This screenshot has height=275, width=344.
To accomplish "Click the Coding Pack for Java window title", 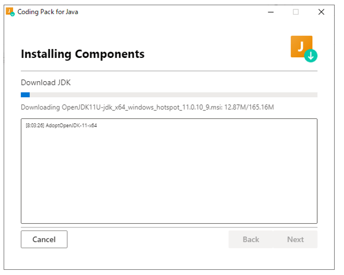I will 49,12.
